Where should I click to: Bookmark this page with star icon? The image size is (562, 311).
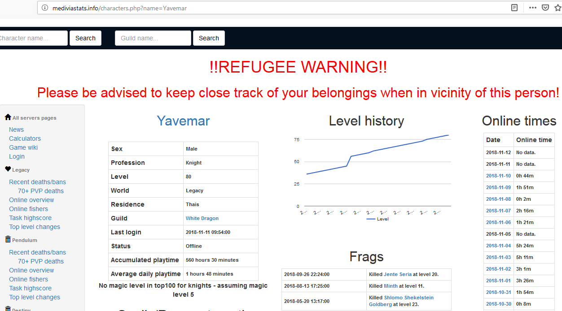click(x=558, y=8)
